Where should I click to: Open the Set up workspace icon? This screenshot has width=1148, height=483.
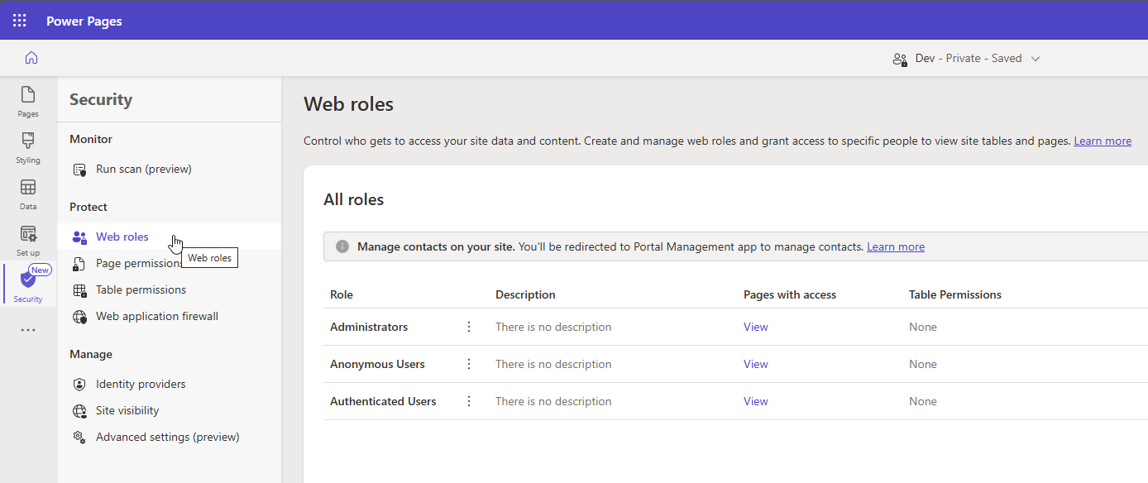coord(28,233)
